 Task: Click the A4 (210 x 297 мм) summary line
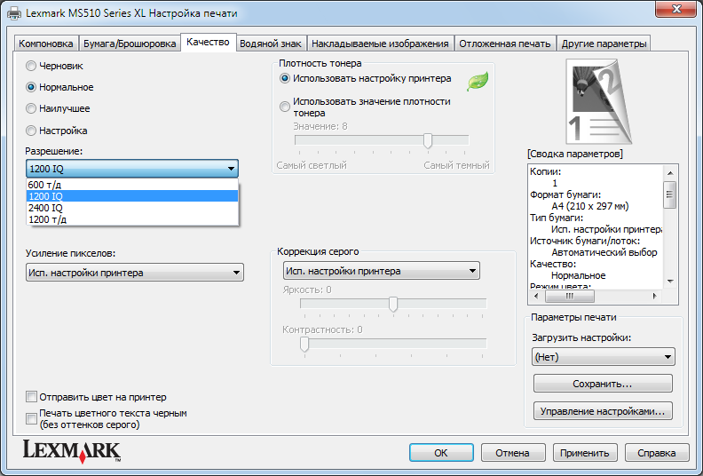(x=590, y=206)
